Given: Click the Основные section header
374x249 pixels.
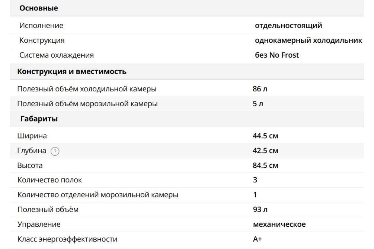Looking at the screenshot, I should pyautogui.click(x=39, y=8).
